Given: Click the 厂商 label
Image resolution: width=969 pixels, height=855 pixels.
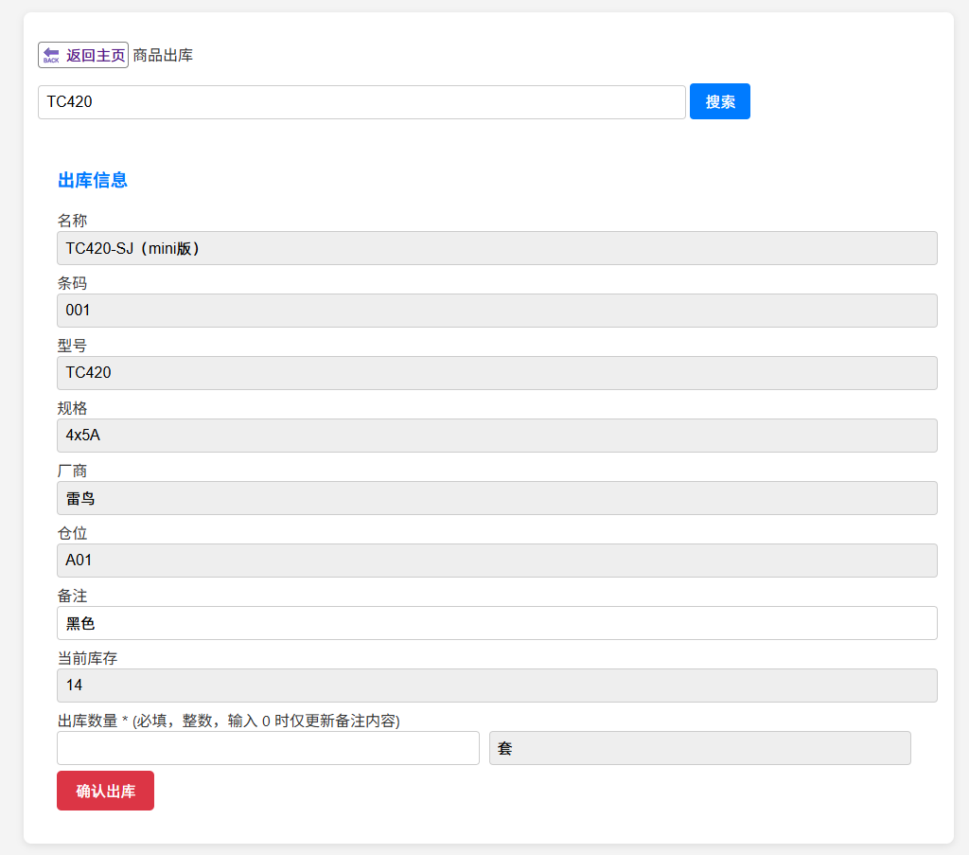Looking at the screenshot, I should point(72,472).
